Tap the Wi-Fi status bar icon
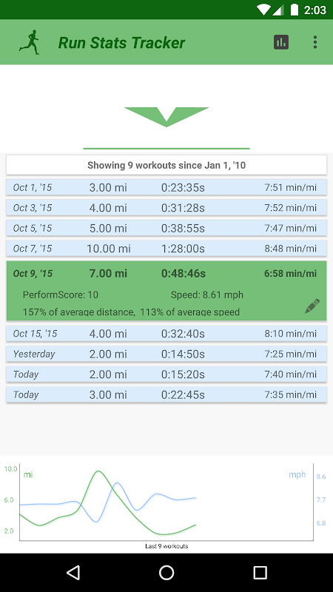This screenshot has width=333, height=592. (263, 10)
